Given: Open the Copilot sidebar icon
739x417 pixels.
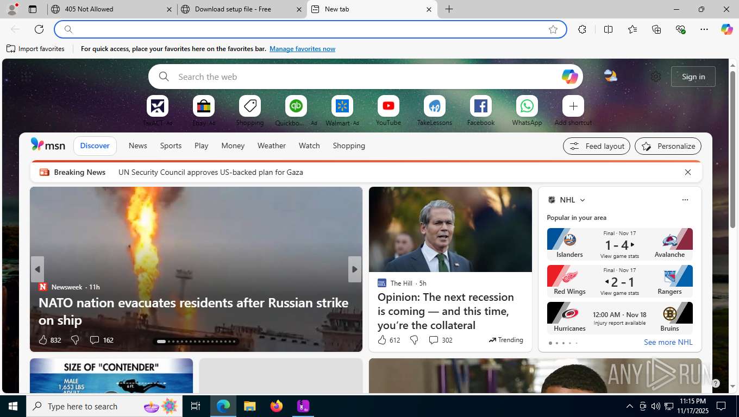Looking at the screenshot, I should 727,29.
